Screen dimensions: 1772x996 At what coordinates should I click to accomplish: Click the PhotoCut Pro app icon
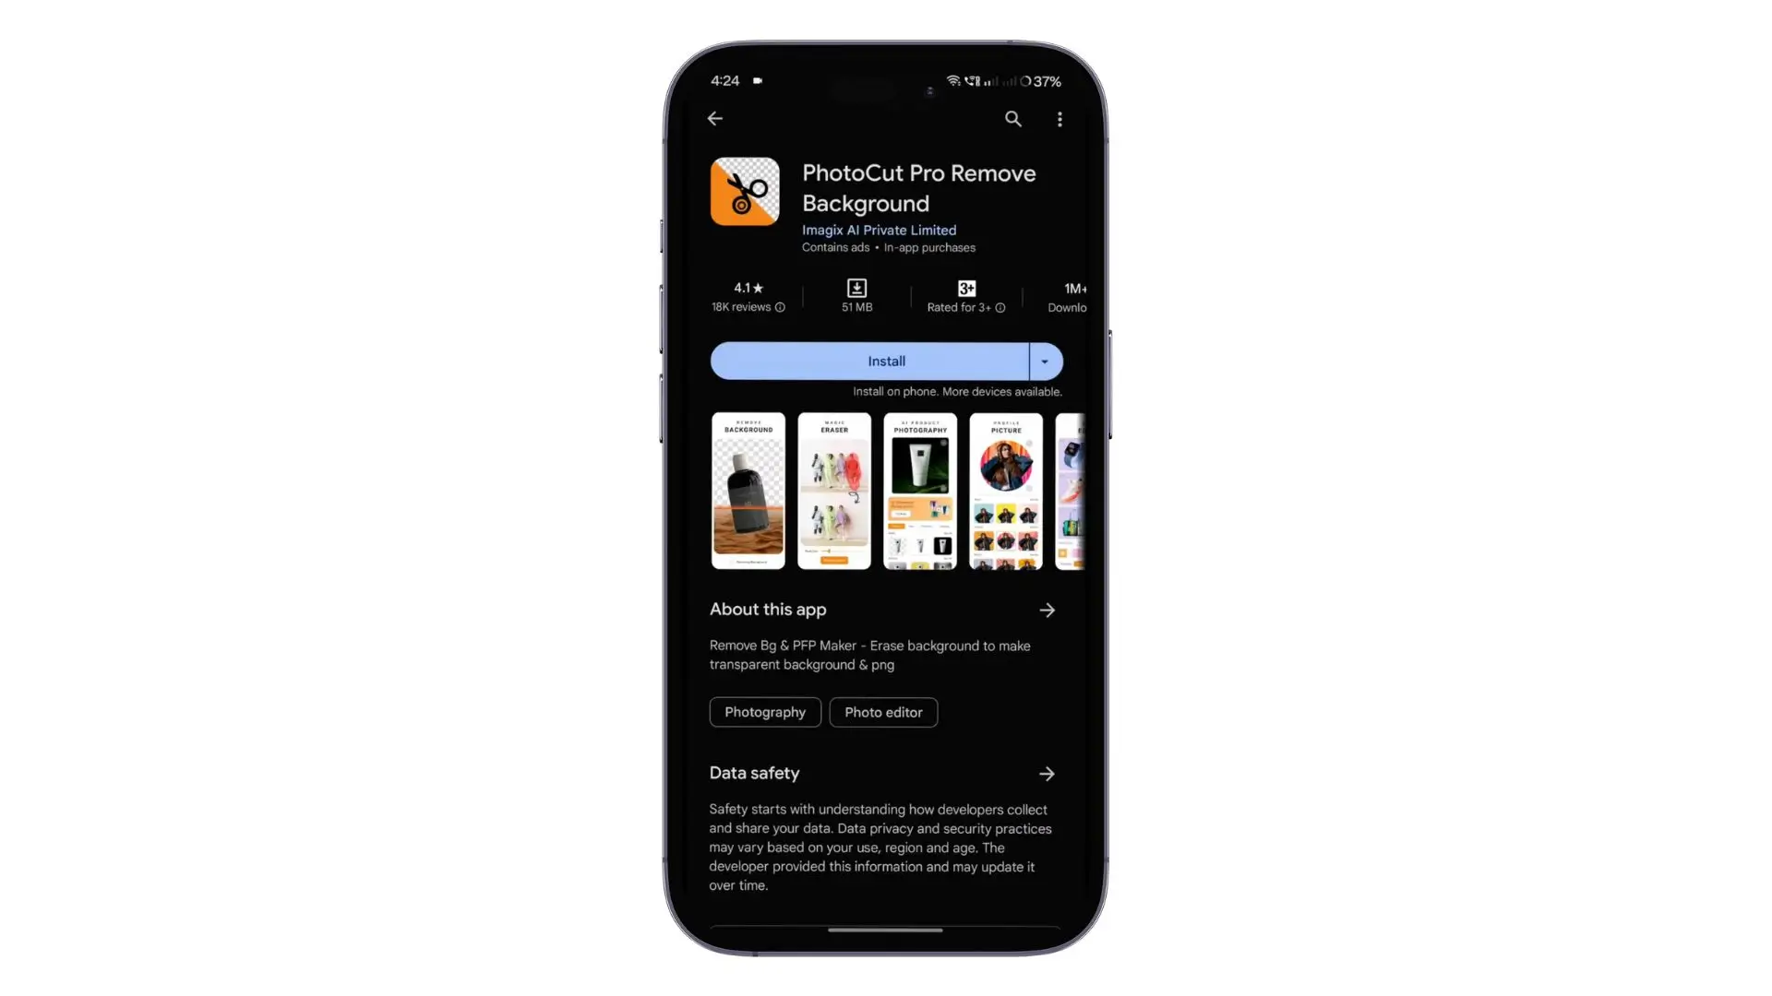click(744, 192)
